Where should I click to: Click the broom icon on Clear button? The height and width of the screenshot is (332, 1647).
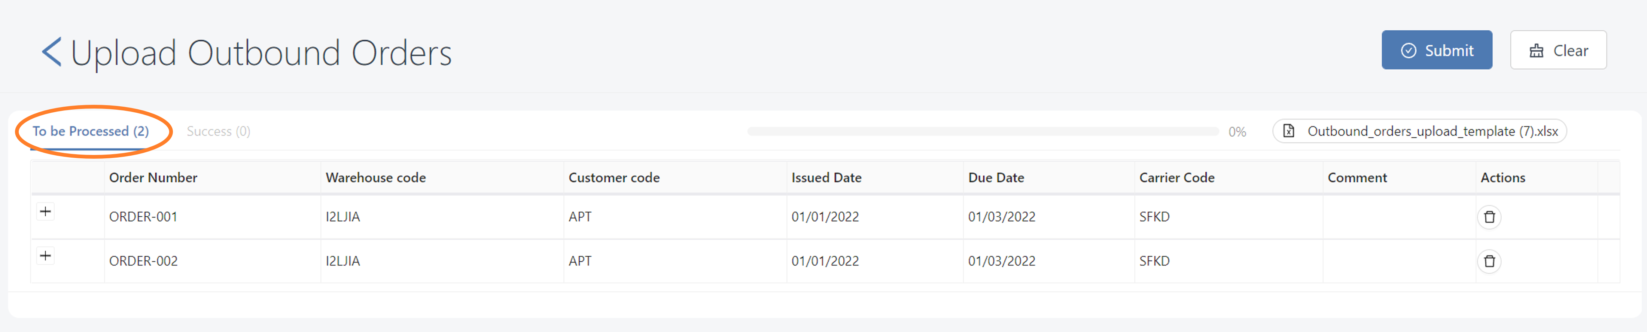pos(1537,51)
